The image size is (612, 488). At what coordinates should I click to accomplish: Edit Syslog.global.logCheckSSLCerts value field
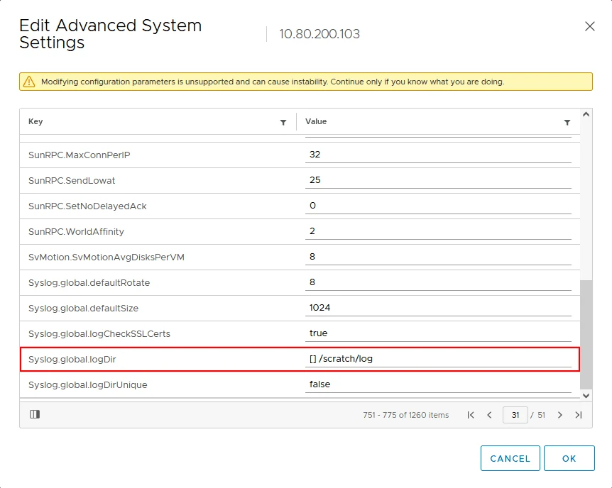pyautogui.click(x=438, y=333)
